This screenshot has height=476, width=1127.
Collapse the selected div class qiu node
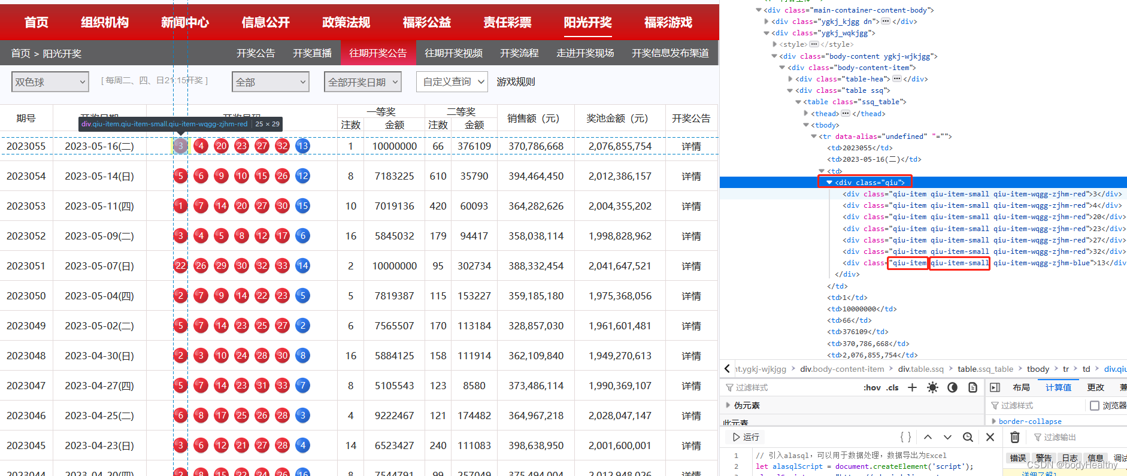tap(829, 183)
